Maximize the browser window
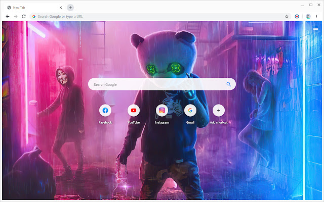 (x=311, y=5)
